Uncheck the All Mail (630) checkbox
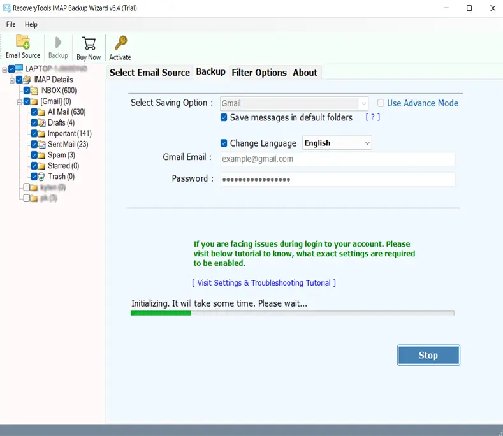Image resolution: width=503 pixels, height=436 pixels. pos(34,112)
